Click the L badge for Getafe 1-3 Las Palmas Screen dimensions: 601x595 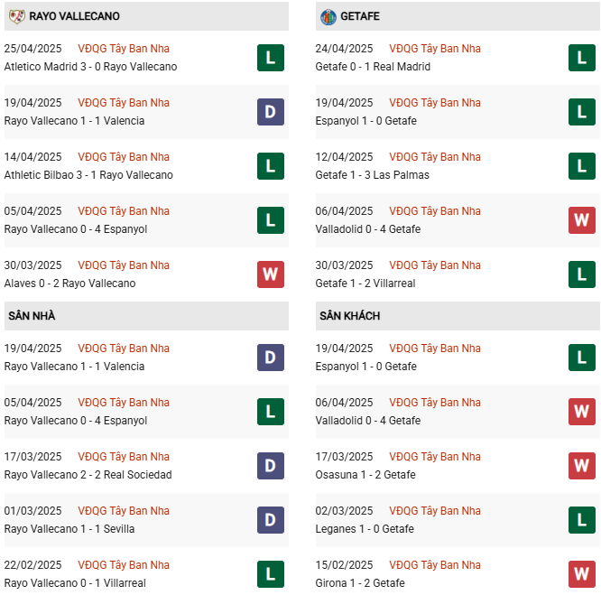click(x=582, y=166)
